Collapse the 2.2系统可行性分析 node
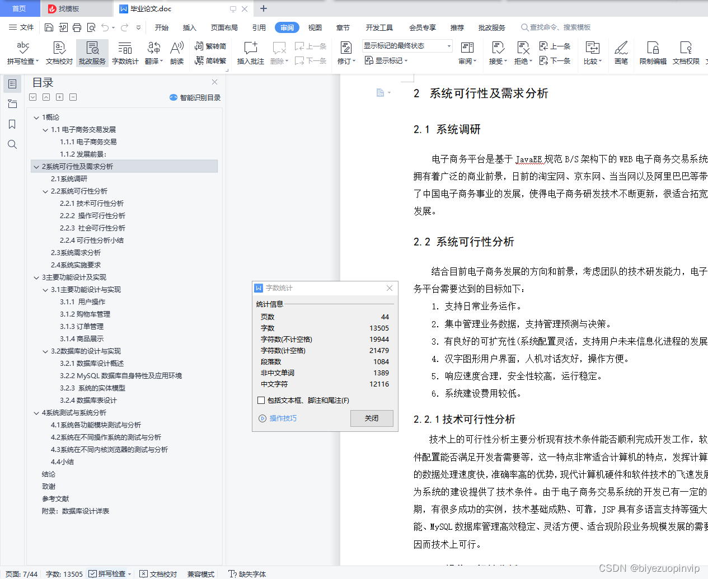708x579 pixels. click(45, 191)
